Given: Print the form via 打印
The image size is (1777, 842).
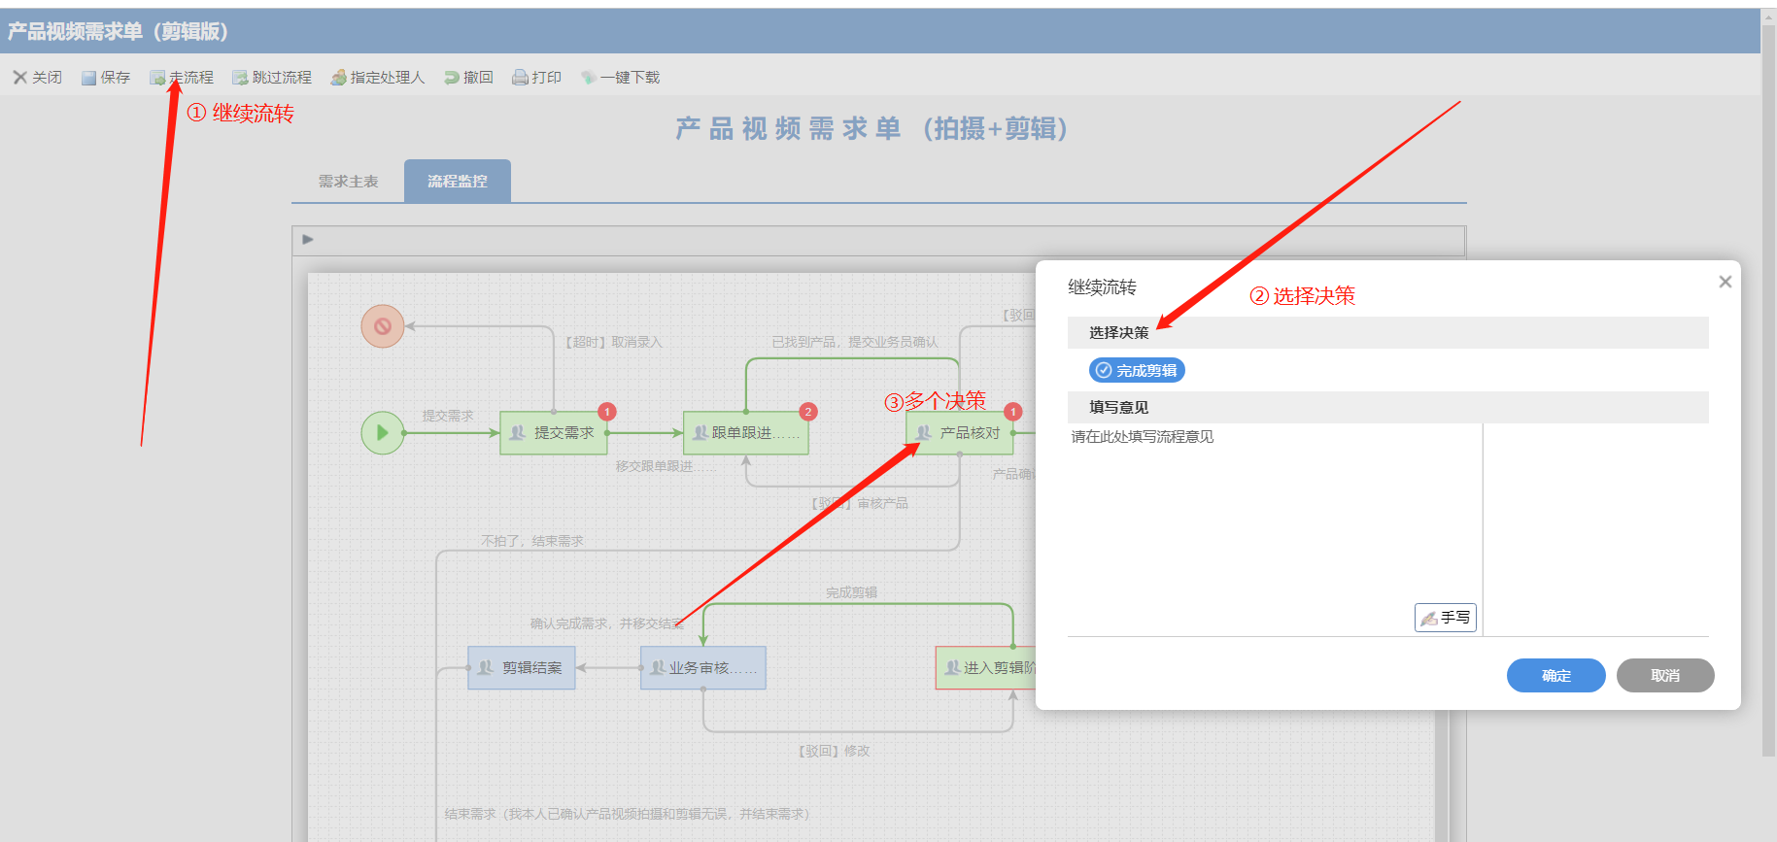Looking at the screenshot, I should point(536,78).
